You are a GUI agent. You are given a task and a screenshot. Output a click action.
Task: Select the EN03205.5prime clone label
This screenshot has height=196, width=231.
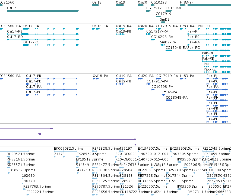(184, 154)
